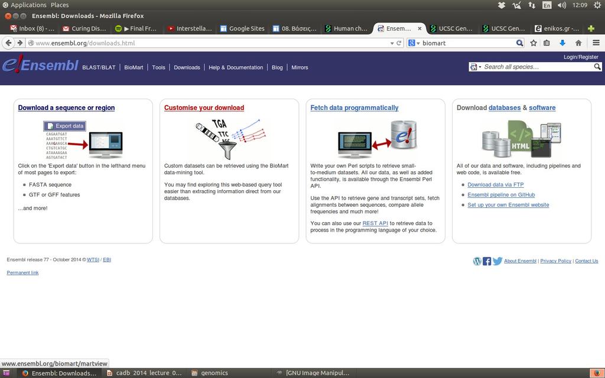Open the Places menu
Viewport: 605px width, 378px height.
pyautogui.click(x=60, y=5)
